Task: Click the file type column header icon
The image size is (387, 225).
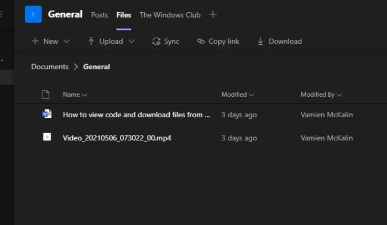Action: point(46,95)
